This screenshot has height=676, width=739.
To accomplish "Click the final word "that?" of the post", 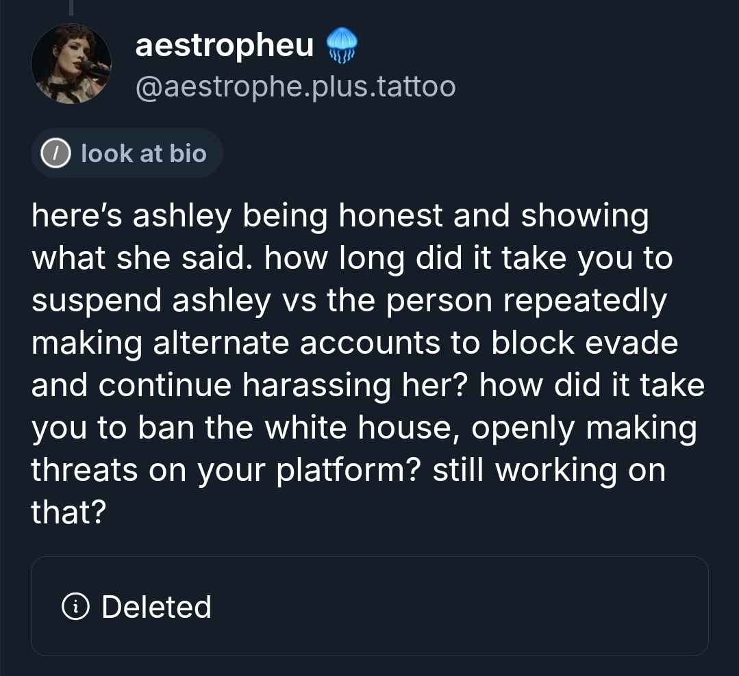I will pos(68,512).
